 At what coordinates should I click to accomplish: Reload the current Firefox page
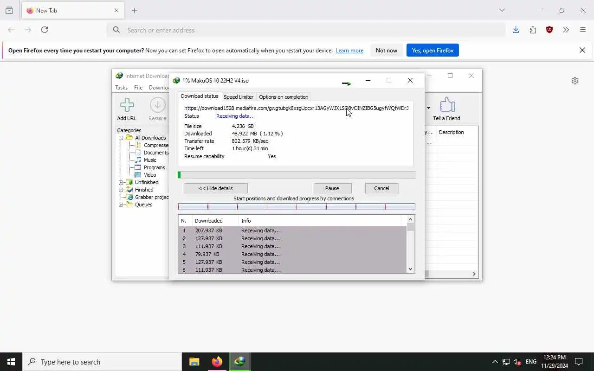45,30
